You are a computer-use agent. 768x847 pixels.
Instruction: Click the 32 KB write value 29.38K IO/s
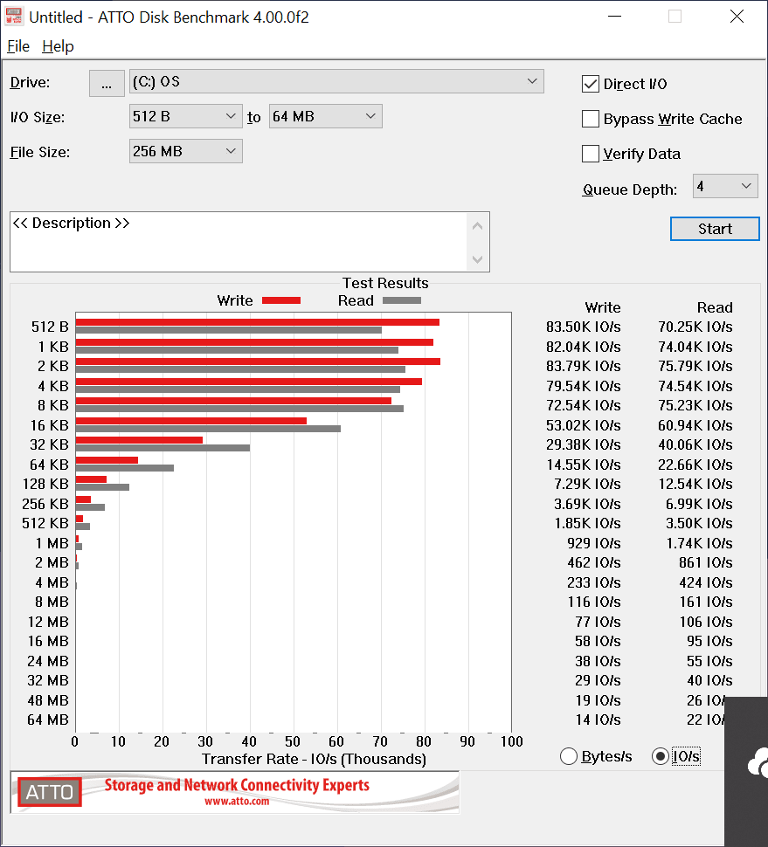point(583,445)
